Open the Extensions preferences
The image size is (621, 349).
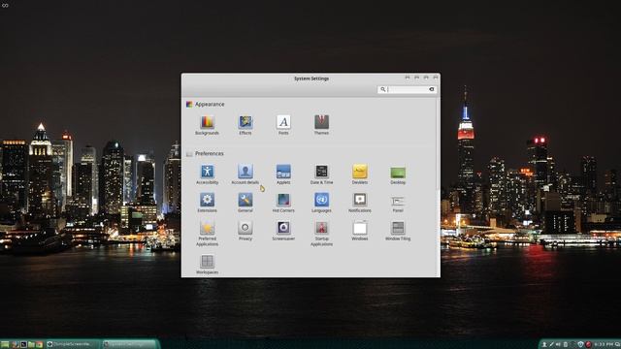(207, 203)
